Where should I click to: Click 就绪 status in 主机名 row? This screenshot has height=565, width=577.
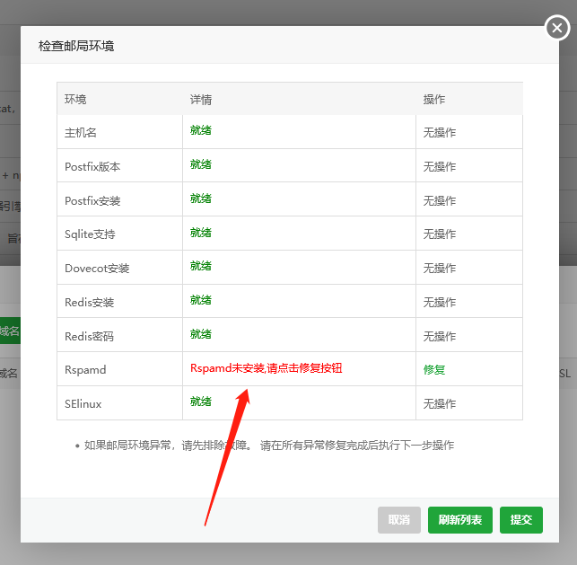[200, 130]
